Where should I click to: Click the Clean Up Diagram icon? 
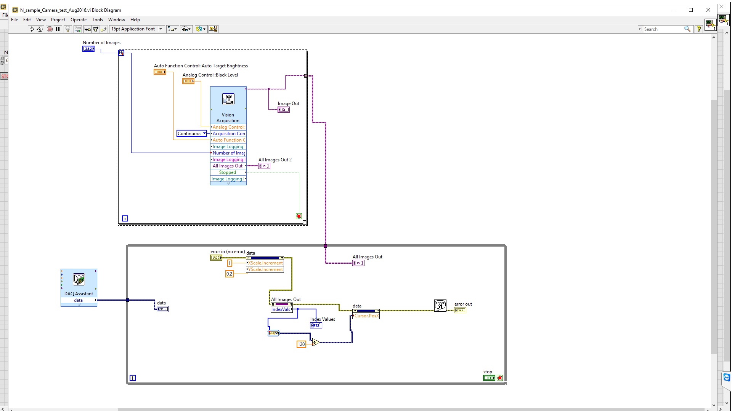[213, 29]
